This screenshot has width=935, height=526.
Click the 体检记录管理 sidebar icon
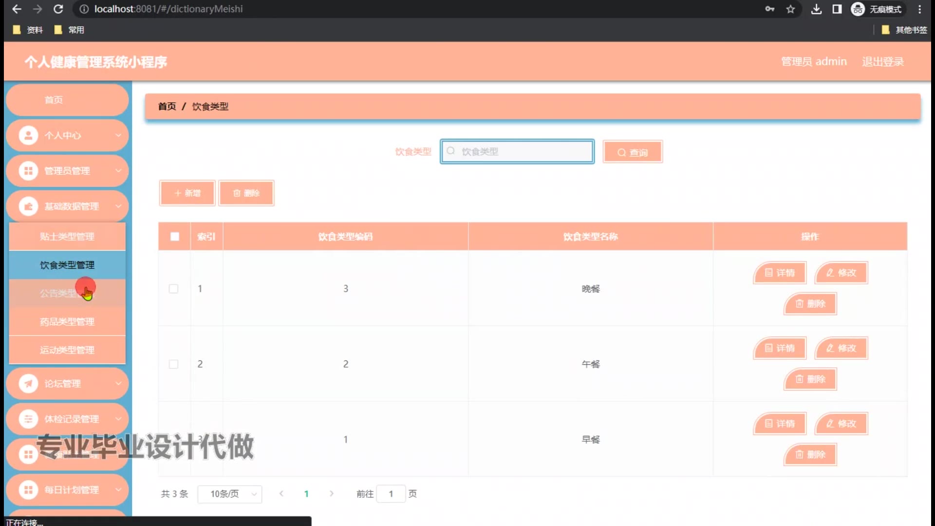pos(28,419)
